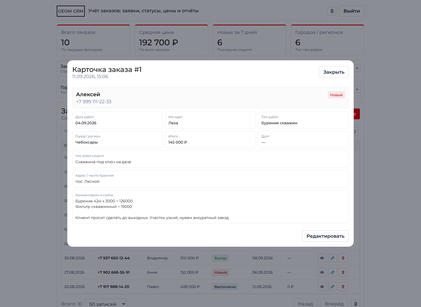Delete Павел's order with the trash icon

(343, 287)
